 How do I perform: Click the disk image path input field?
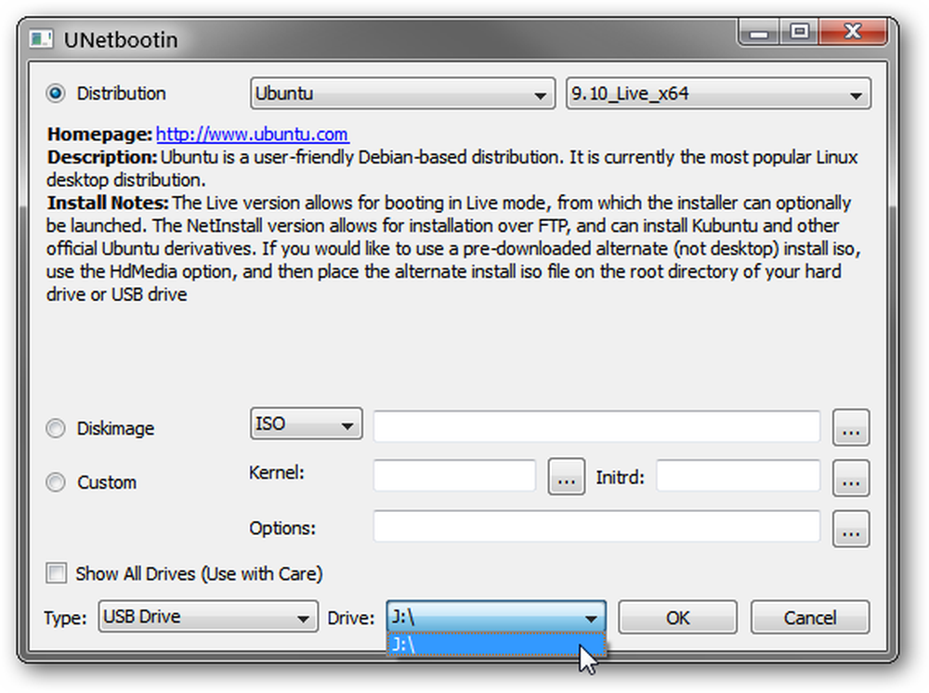pos(596,426)
